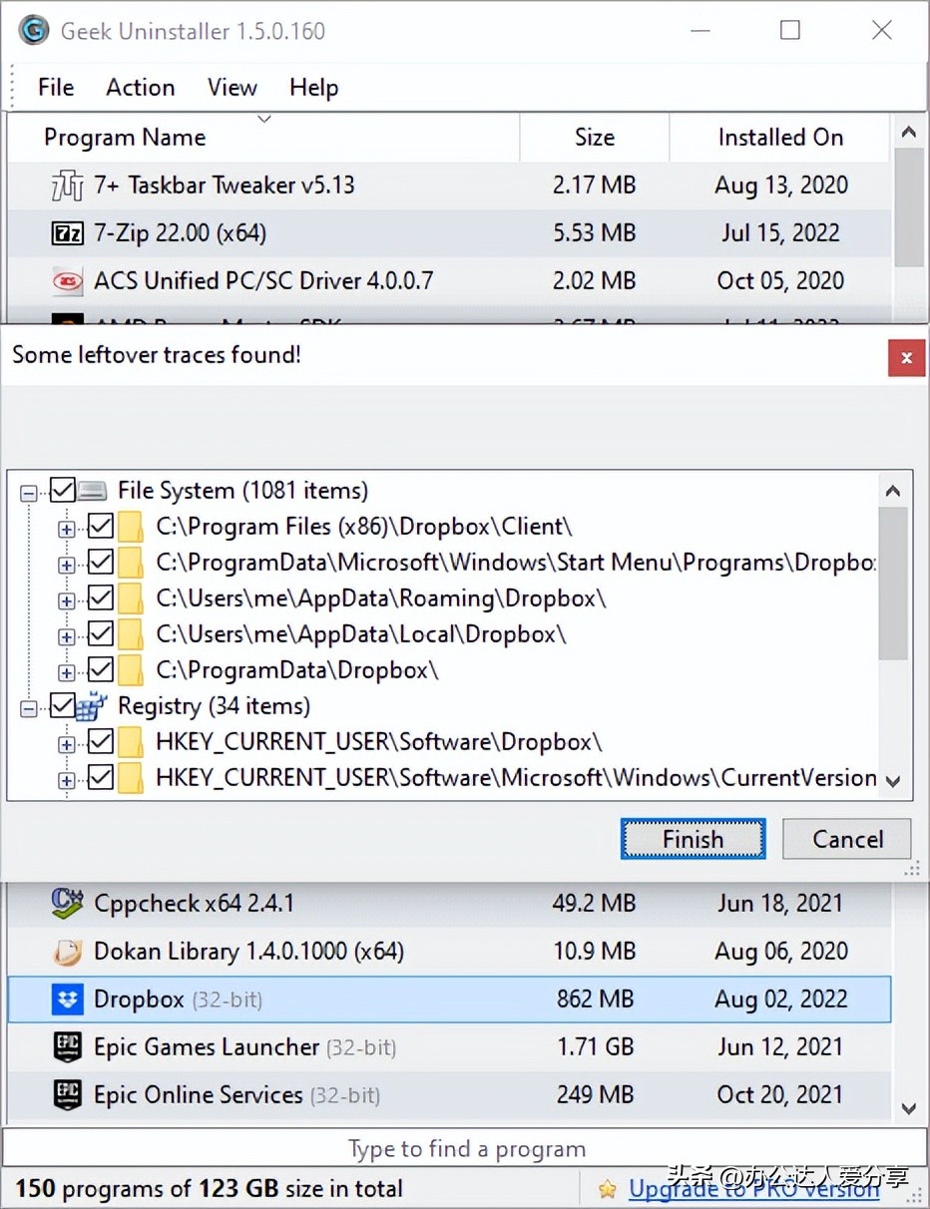
Task: Click the Cppcheck program icon
Action: click(x=66, y=903)
